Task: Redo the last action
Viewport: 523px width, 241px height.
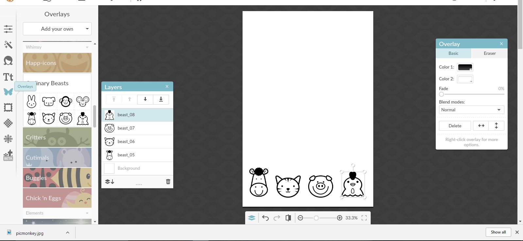Action: point(277,218)
